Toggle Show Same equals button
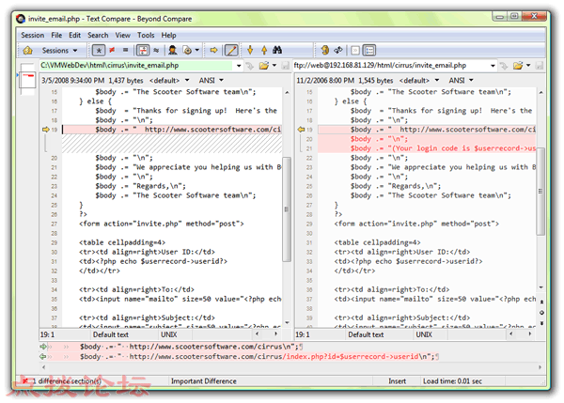 tap(125, 50)
